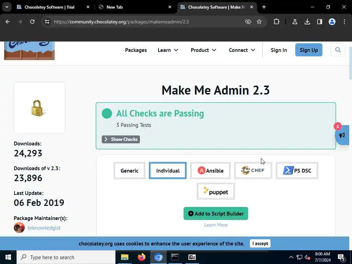The height and width of the screenshot is (264, 352).
Task: Select the PS DSC deployment method
Action: tap(297, 170)
